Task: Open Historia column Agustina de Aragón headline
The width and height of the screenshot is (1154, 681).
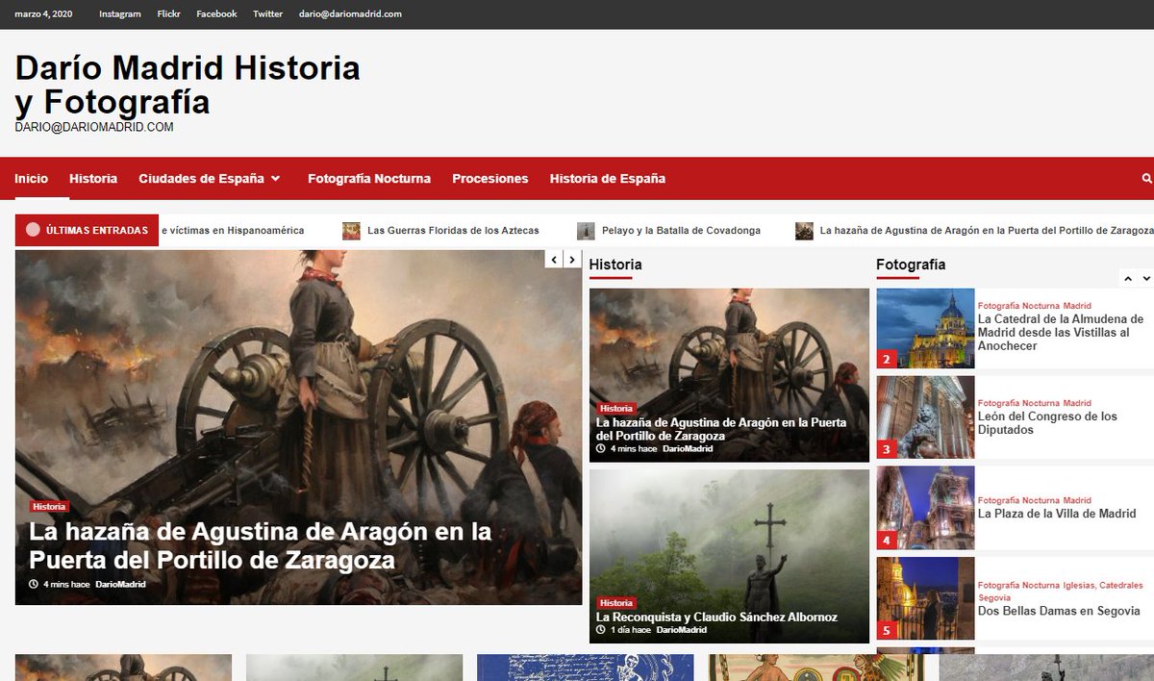Action: point(721,429)
